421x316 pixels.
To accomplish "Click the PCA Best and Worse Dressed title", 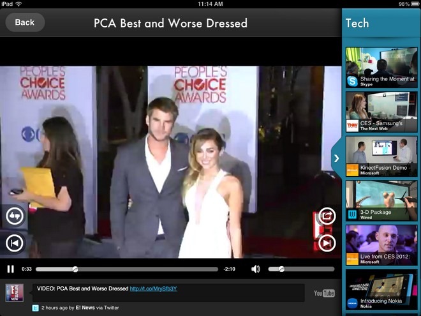I will pos(170,23).
